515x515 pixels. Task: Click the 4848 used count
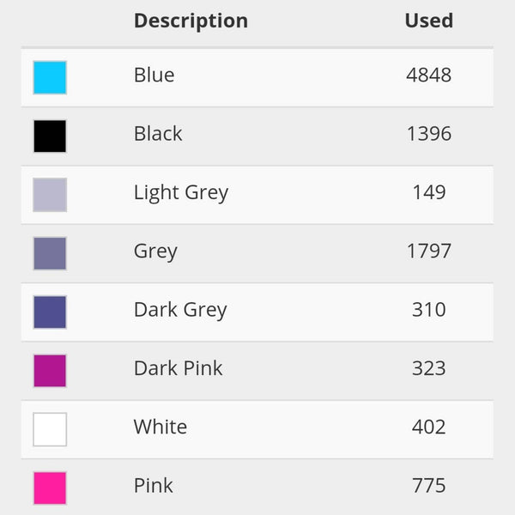pos(428,76)
